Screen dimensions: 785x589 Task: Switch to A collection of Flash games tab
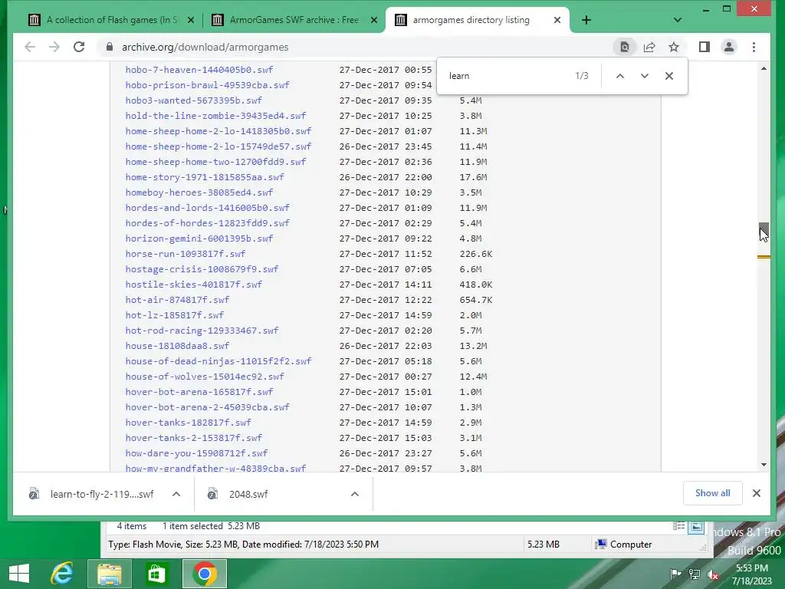[111, 20]
